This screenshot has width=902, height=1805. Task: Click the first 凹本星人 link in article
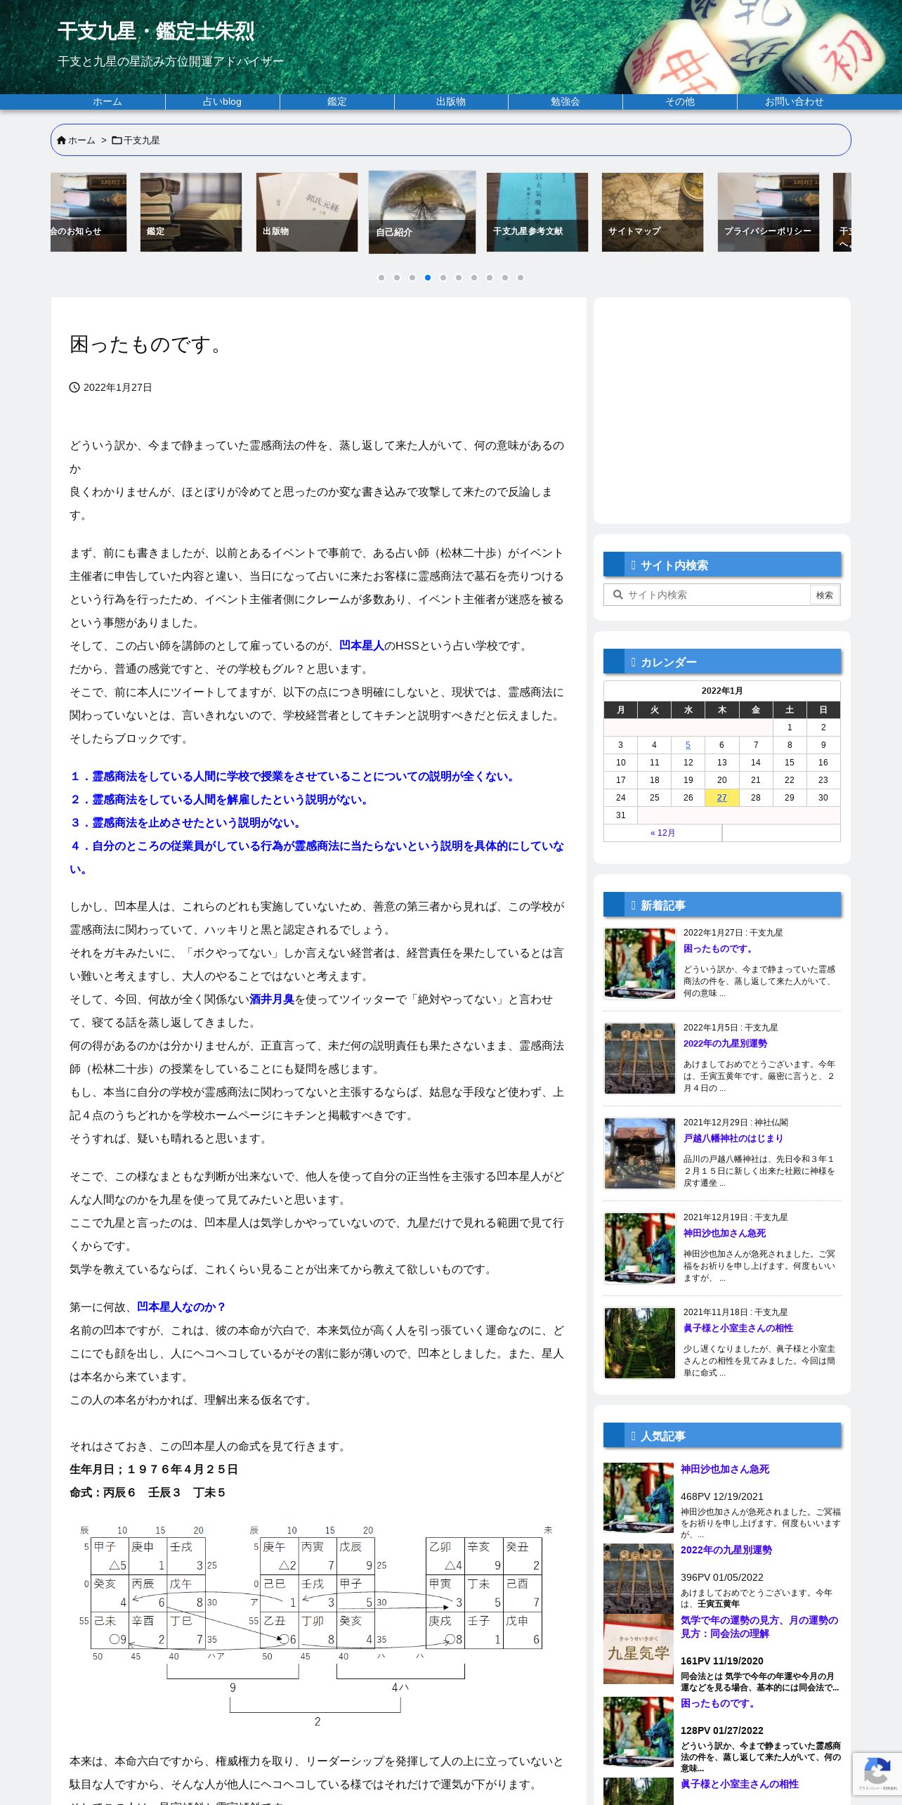[x=362, y=646]
